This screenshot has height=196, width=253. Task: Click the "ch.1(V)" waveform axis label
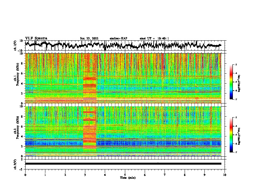[15, 45]
